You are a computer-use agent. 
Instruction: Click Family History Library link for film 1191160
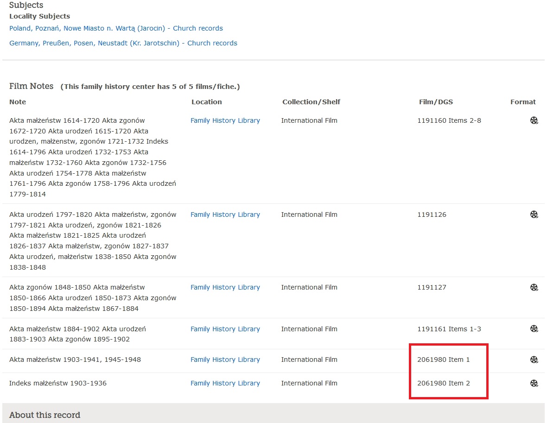pos(225,120)
